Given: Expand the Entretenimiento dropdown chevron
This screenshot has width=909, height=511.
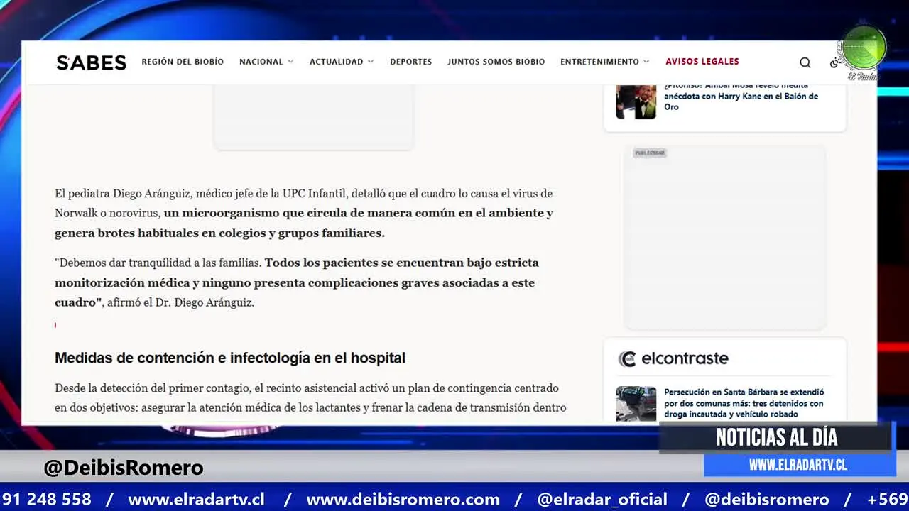Looking at the screenshot, I should (x=646, y=62).
